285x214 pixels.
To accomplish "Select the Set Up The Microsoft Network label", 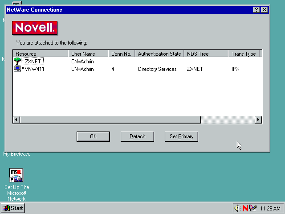I will click(17, 193).
